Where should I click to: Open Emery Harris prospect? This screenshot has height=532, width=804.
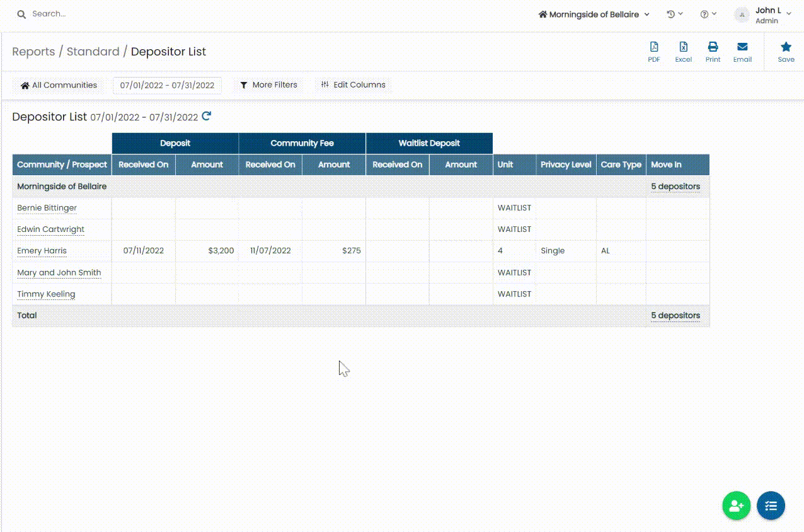click(x=42, y=251)
